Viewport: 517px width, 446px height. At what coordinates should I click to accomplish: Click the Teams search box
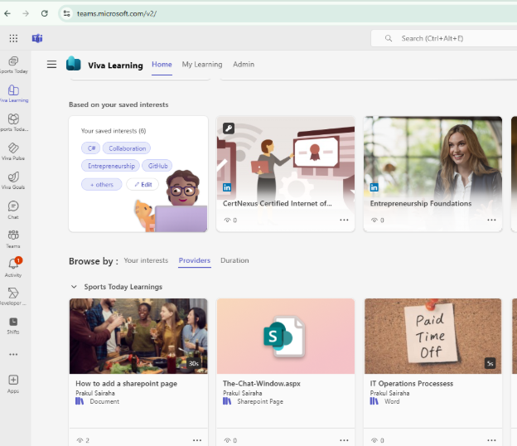click(444, 39)
